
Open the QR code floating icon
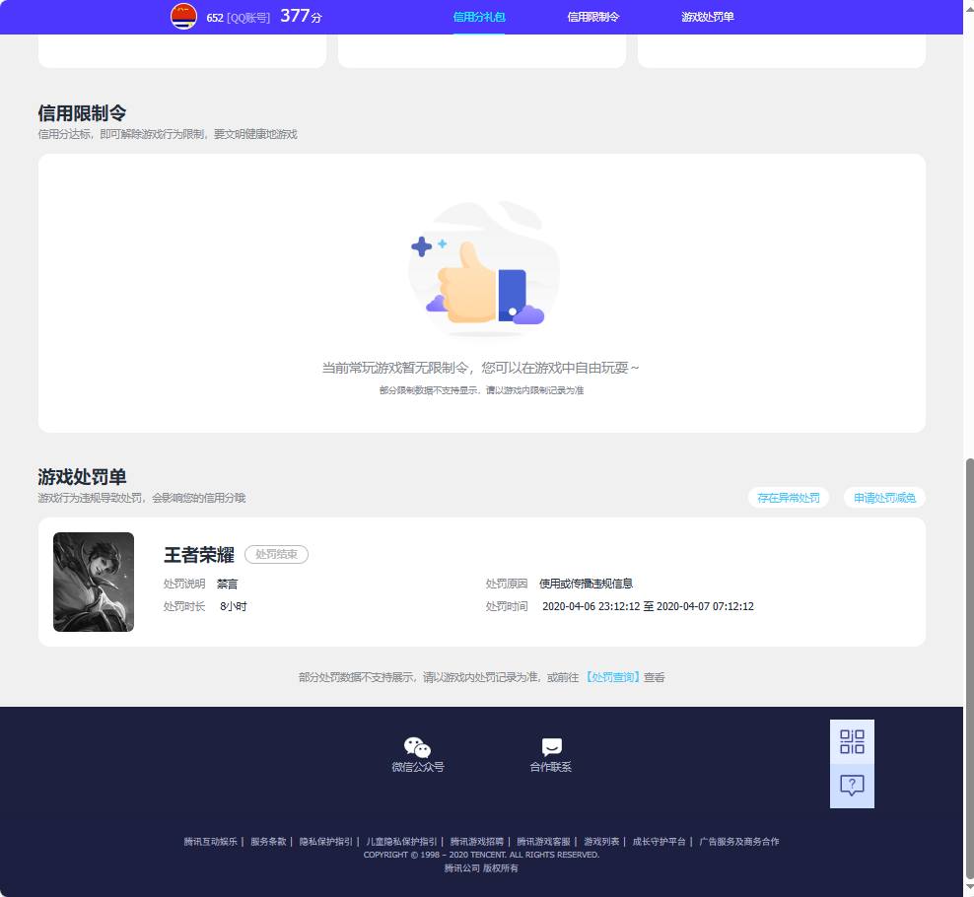852,741
